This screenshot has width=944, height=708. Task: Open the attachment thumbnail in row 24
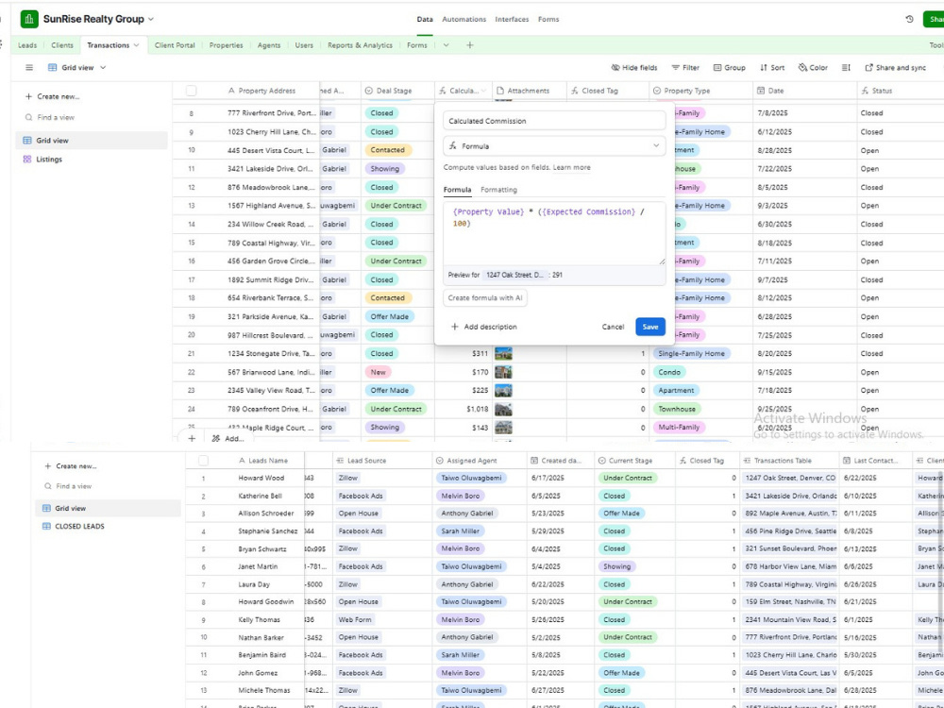(x=503, y=409)
